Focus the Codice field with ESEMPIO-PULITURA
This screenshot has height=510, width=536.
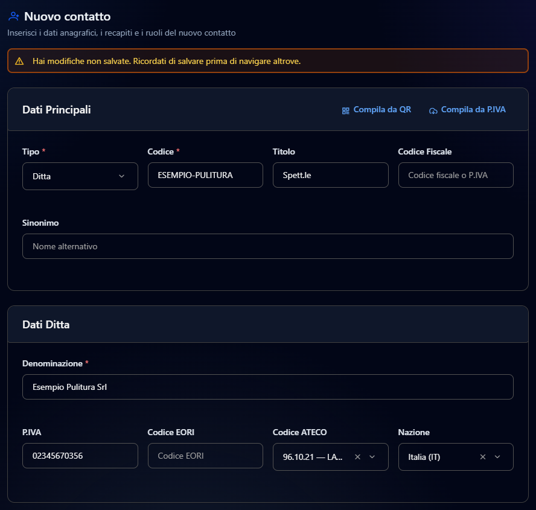(x=205, y=175)
